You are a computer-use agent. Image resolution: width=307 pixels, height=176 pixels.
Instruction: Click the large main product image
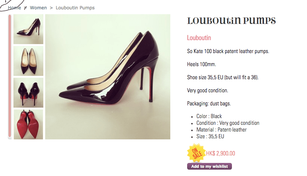point(108,77)
